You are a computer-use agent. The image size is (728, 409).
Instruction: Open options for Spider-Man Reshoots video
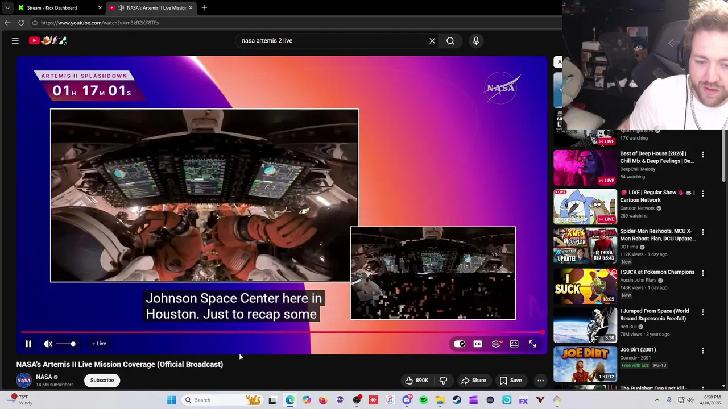(x=703, y=232)
